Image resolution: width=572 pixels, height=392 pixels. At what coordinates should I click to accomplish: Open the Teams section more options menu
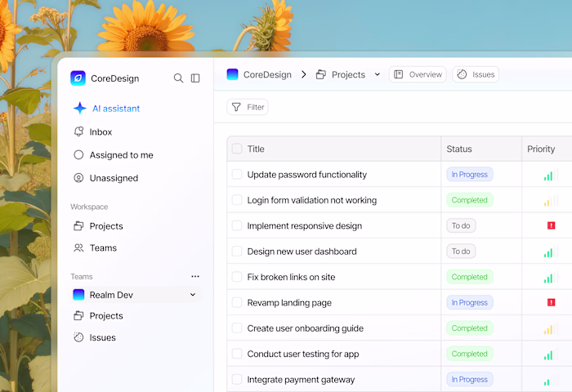(195, 276)
